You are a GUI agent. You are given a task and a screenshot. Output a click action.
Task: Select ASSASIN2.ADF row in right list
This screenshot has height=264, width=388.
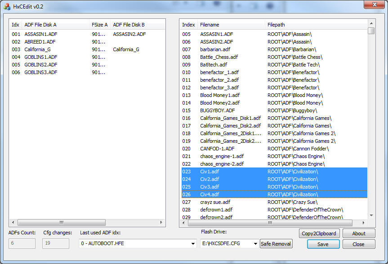click(x=274, y=42)
